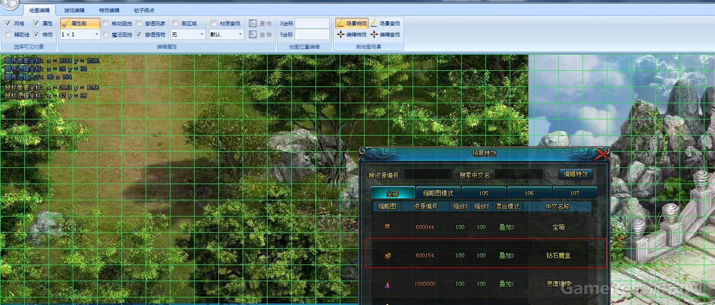Select the 107 tab in the dialog
Image resolution: width=715 pixels, height=305 pixels.
click(575, 193)
